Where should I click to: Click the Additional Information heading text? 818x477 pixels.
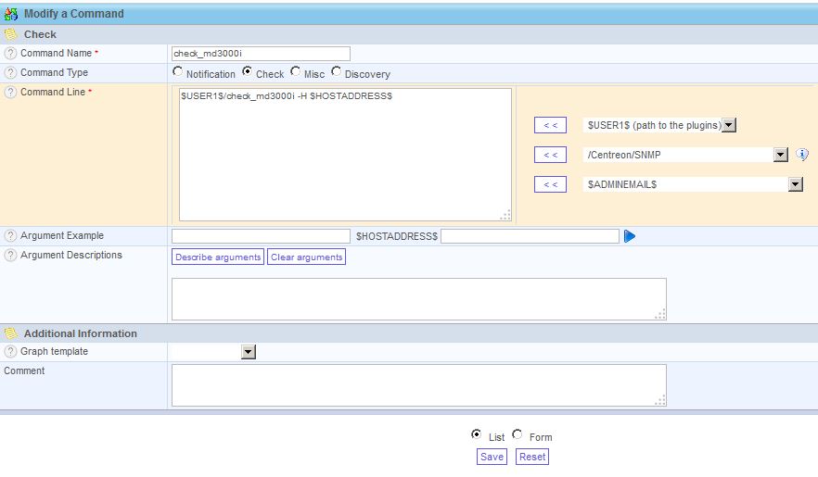(81, 333)
